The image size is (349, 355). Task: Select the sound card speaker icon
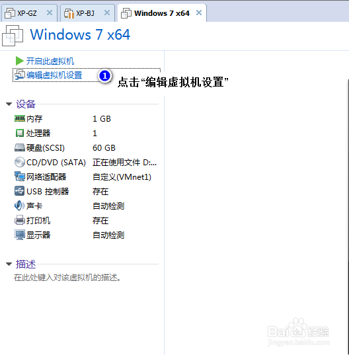click(x=20, y=206)
